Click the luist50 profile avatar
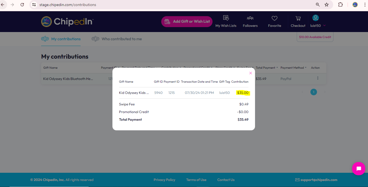 pyautogui.click(x=316, y=18)
